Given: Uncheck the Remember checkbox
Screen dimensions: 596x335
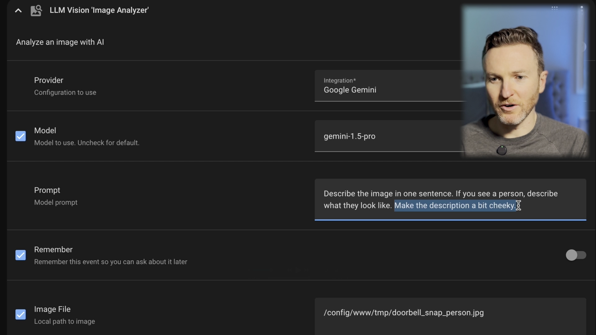Looking at the screenshot, I should (20, 255).
